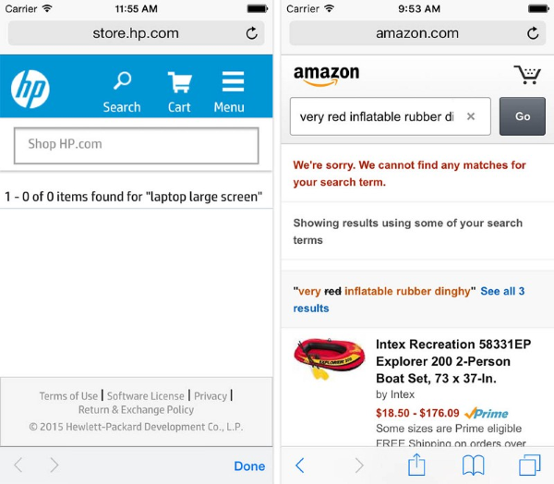Image resolution: width=554 pixels, height=484 pixels.
Task: Open the Terms of Use link
Action: point(68,396)
